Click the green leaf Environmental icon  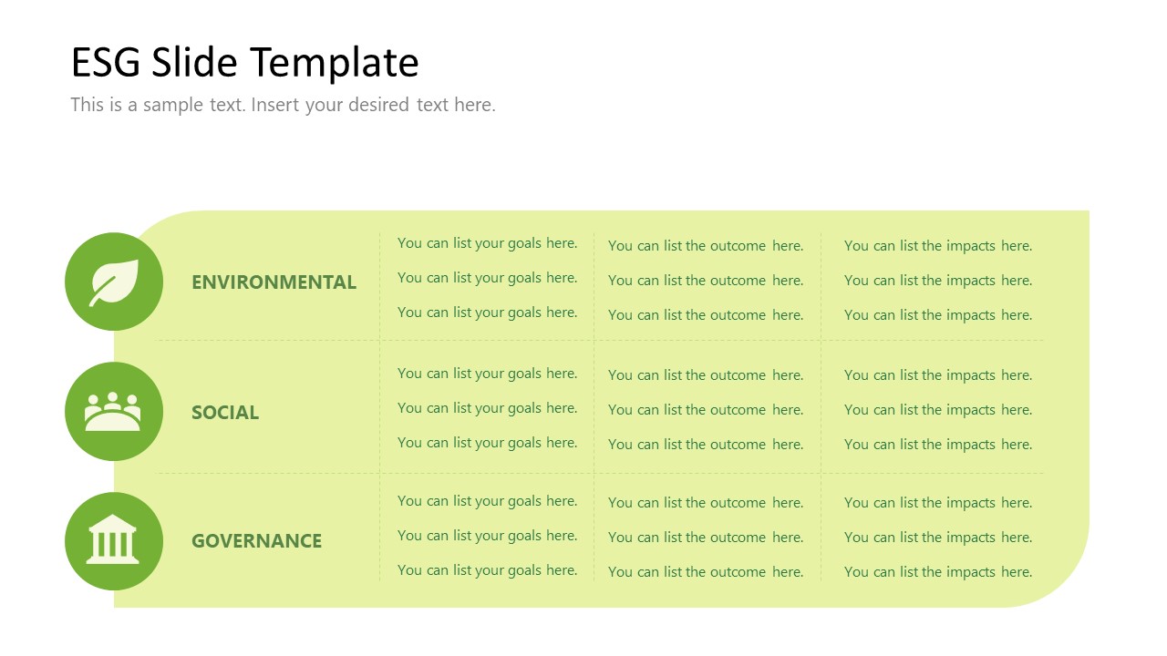pos(114,282)
